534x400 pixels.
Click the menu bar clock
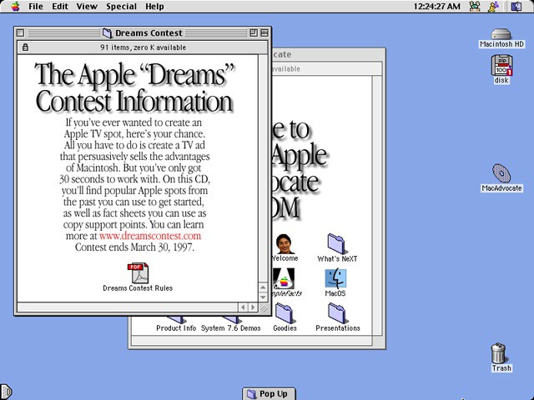[x=437, y=7]
